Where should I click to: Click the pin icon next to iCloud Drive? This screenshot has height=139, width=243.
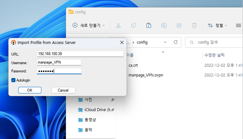point(113,110)
